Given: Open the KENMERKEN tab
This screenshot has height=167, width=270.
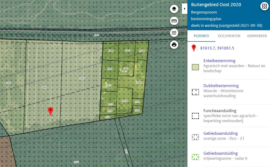Looking at the screenshot, I should pyautogui.click(x=257, y=36).
